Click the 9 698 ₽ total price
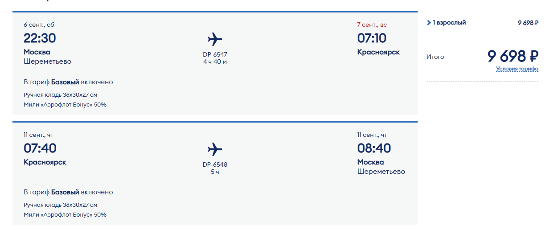This screenshot has width=550, height=230. [513, 56]
